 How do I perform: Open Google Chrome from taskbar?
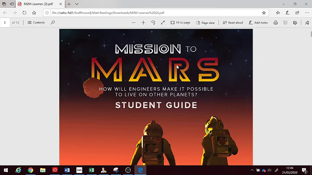tap(30, 170)
